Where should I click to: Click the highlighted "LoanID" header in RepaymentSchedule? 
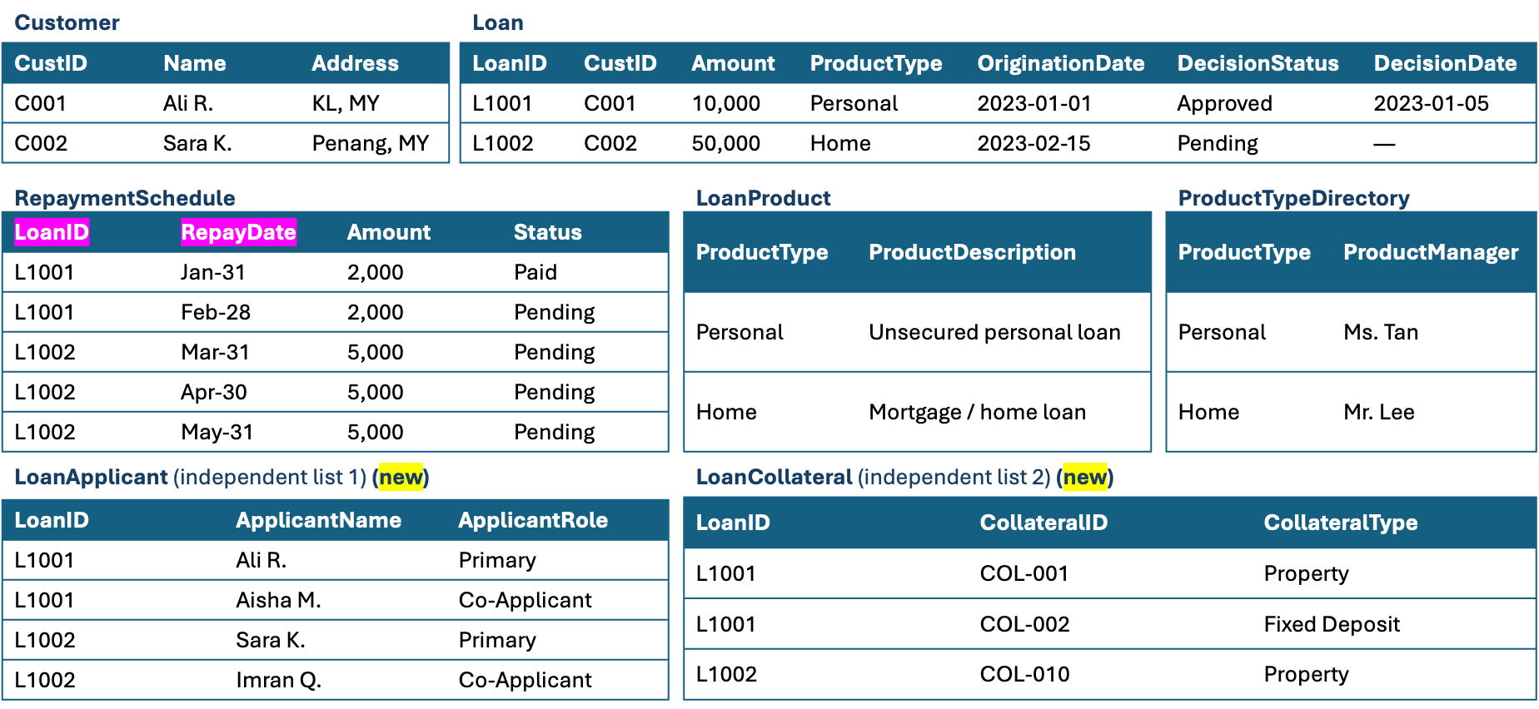[52, 232]
